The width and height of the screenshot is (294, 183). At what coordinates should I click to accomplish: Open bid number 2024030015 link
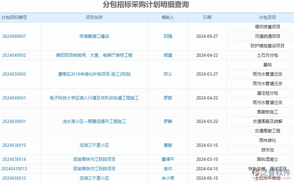pyautogui.click(x=14, y=145)
